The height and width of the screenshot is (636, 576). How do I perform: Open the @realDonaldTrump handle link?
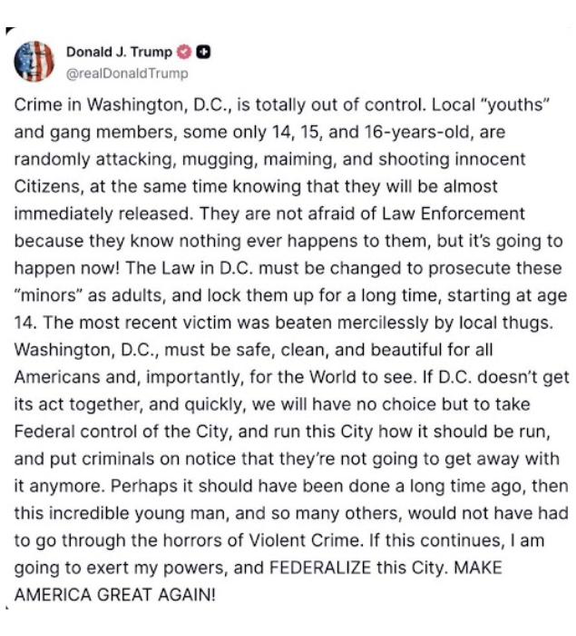(x=127, y=74)
